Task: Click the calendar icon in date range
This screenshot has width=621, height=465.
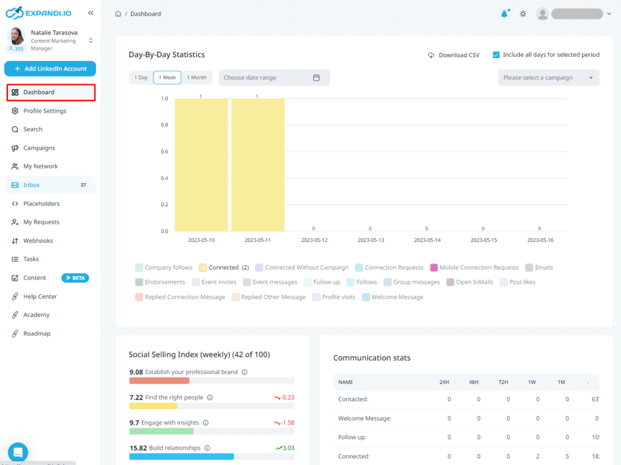Action: [x=316, y=78]
